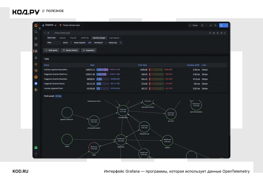
Task: Open the time picker clock icon
Action: click(202, 25)
